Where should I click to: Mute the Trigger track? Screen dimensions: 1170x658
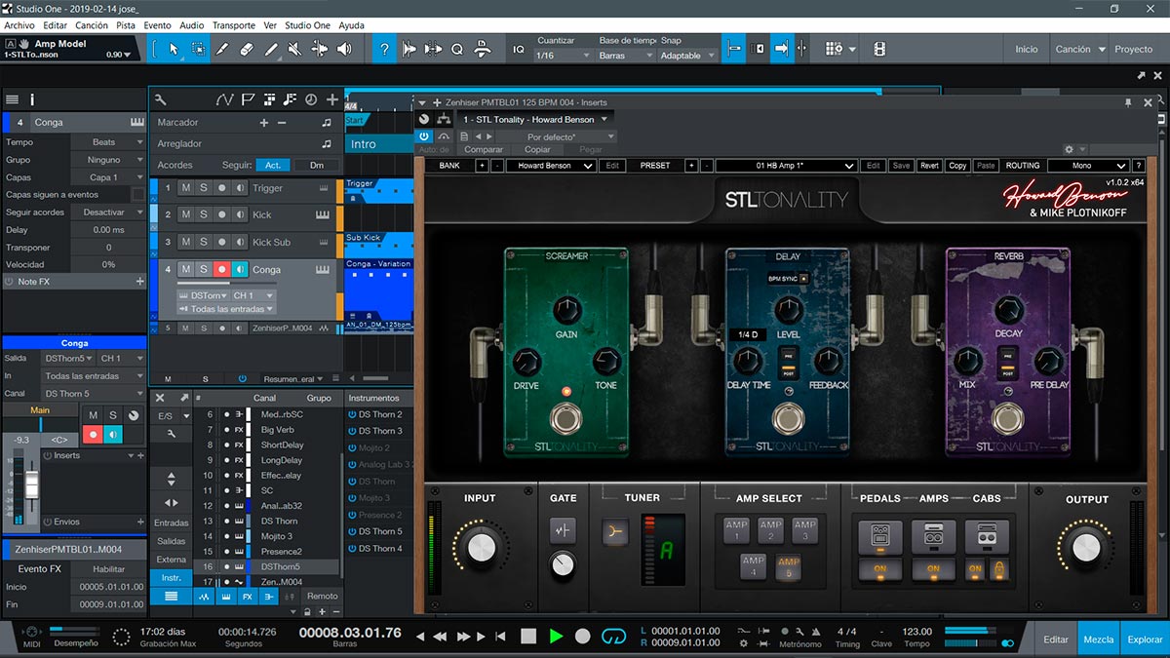pyautogui.click(x=185, y=188)
